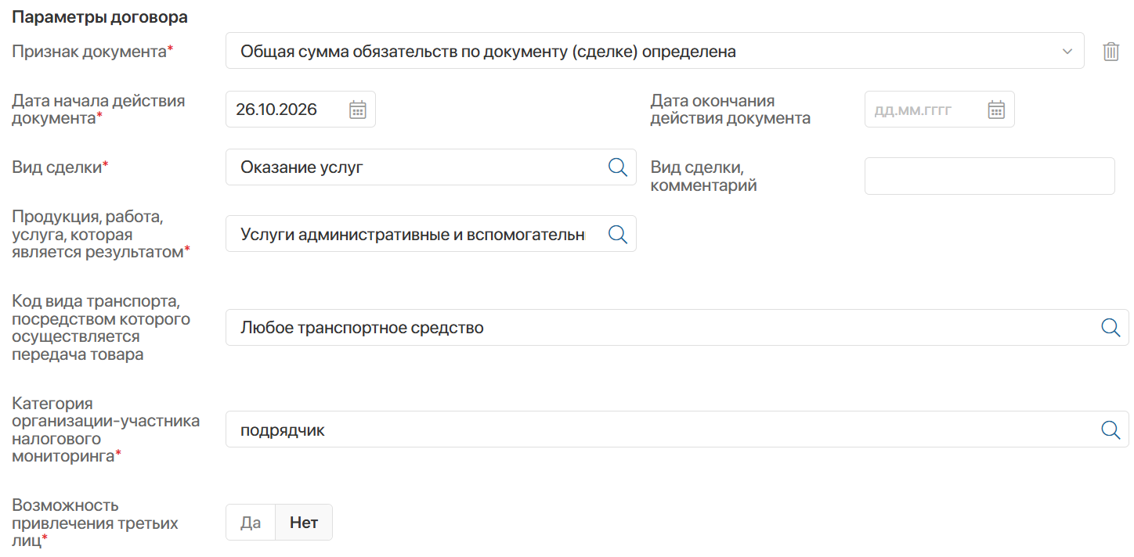Click Категория организации-участника налогового мониторинга label
This screenshot has height=557, width=1134.
(x=106, y=429)
